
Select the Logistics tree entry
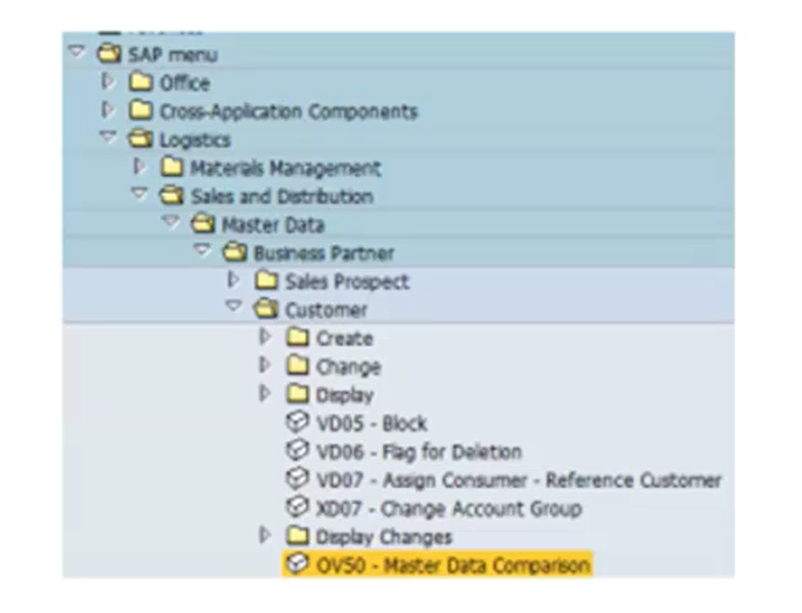[195, 140]
